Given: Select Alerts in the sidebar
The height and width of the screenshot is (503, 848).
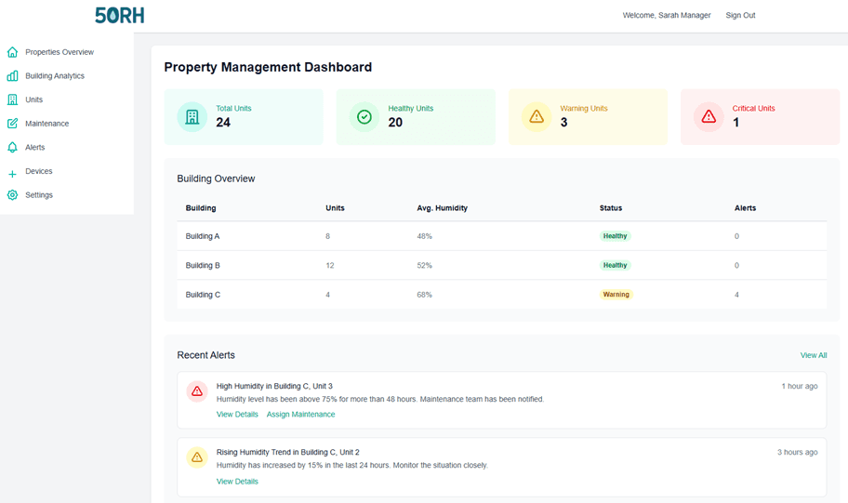Looking at the screenshot, I should coord(35,147).
